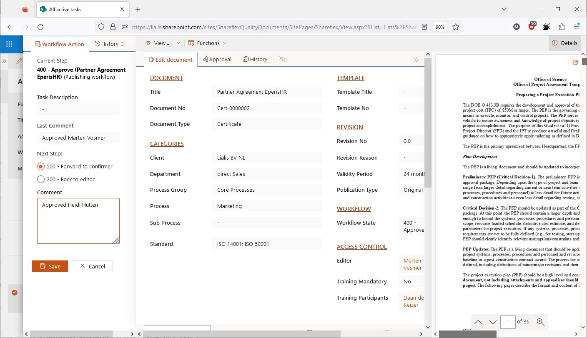Click the Document No value Cert-0000002

pos(267,108)
